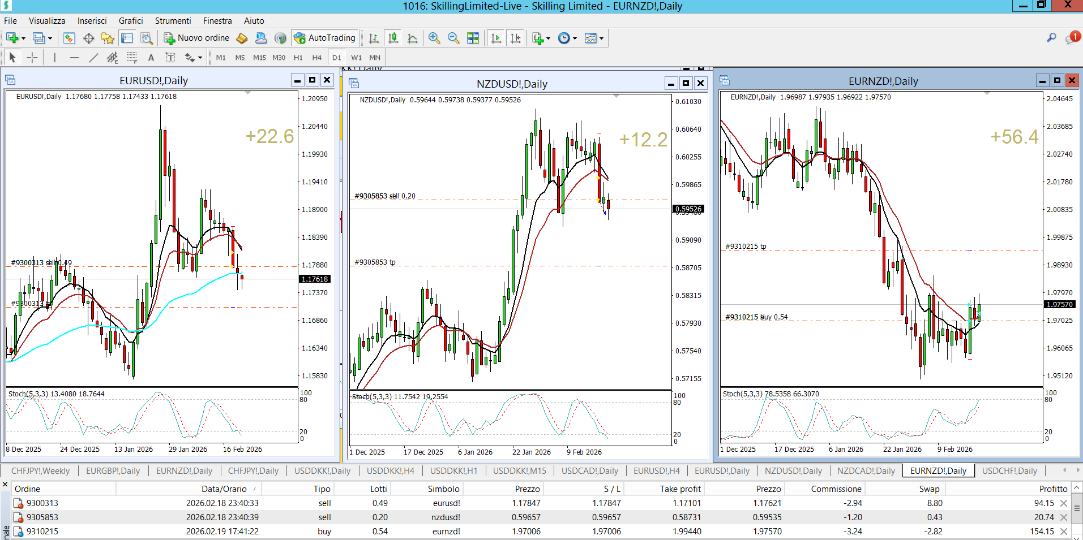
Task: Tile chart windows with the tile icon
Action: 473,38
